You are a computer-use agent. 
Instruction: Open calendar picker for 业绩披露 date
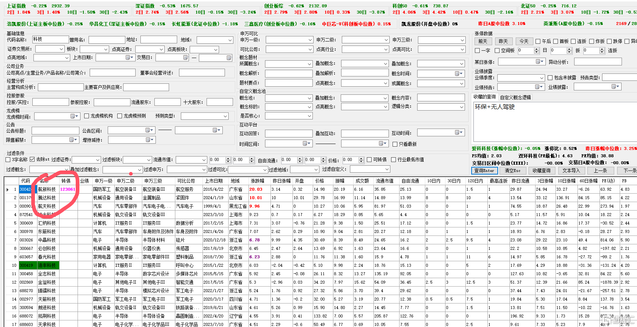point(615,86)
